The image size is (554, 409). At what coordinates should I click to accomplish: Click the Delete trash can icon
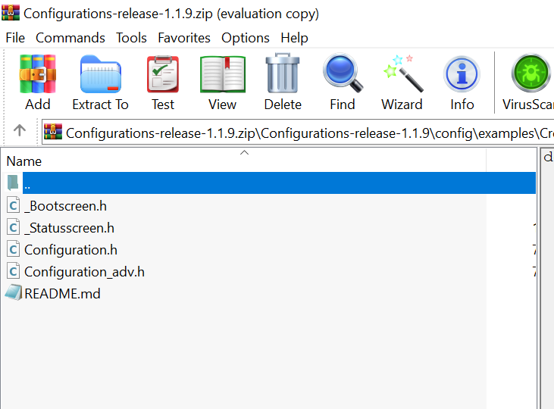pos(283,73)
